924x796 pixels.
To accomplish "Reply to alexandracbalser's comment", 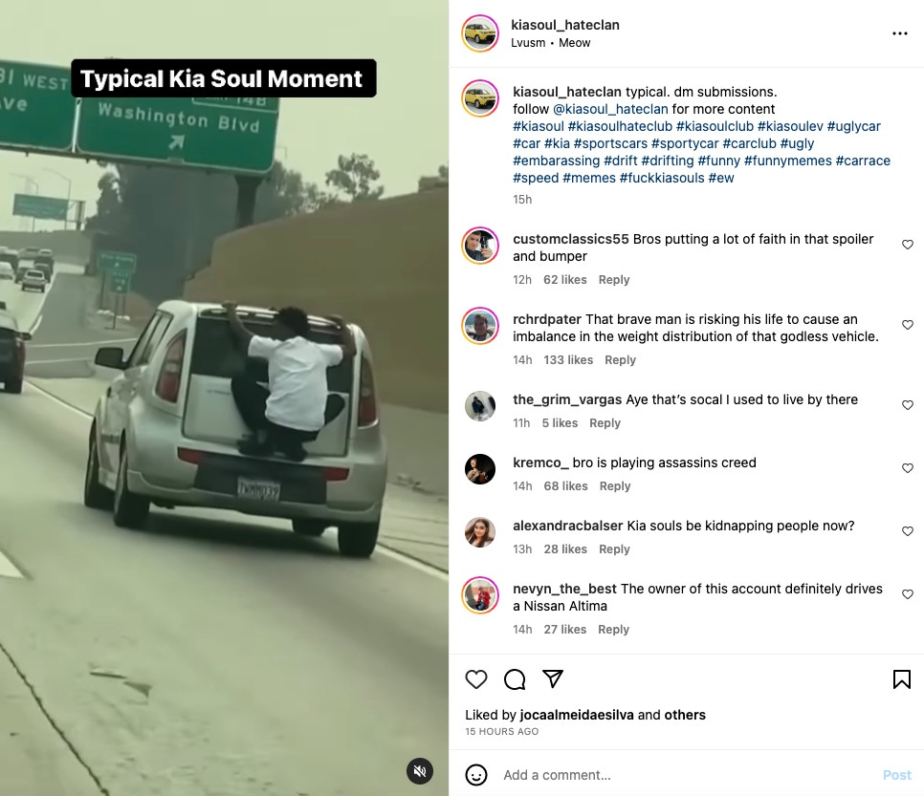I will [614, 549].
